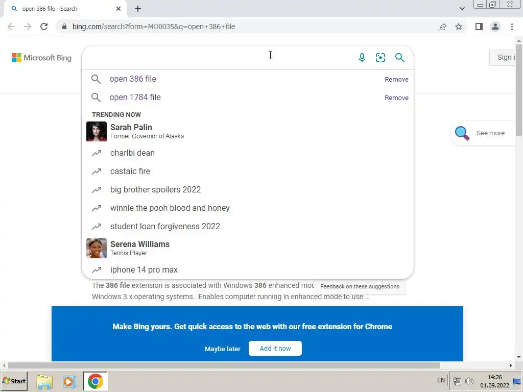Click 'Feedback on these suggestions' link
The width and height of the screenshot is (523, 392).
click(x=360, y=287)
